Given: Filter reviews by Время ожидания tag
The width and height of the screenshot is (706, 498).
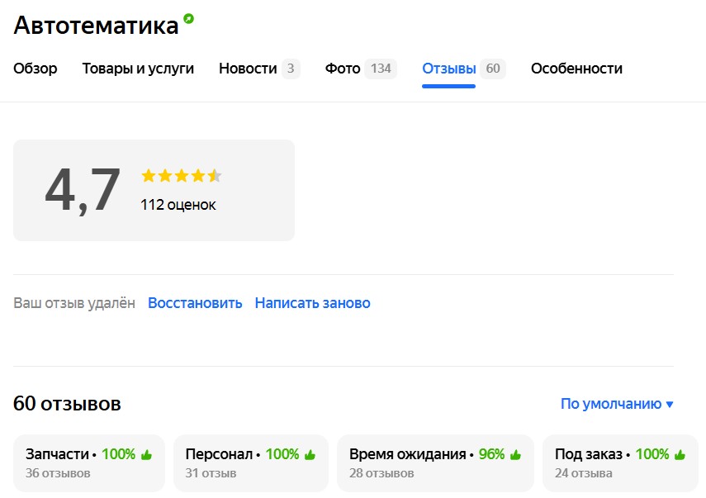Looking at the screenshot, I should (x=434, y=463).
